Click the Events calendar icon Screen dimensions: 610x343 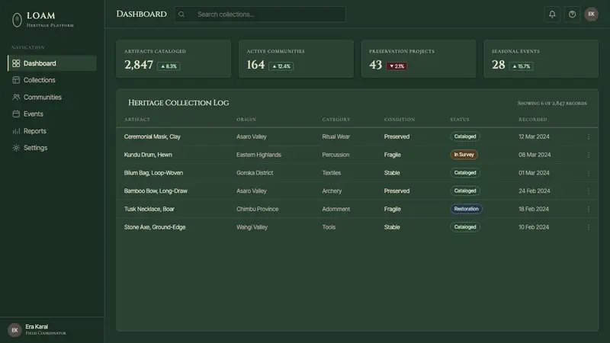coord(16,114)
